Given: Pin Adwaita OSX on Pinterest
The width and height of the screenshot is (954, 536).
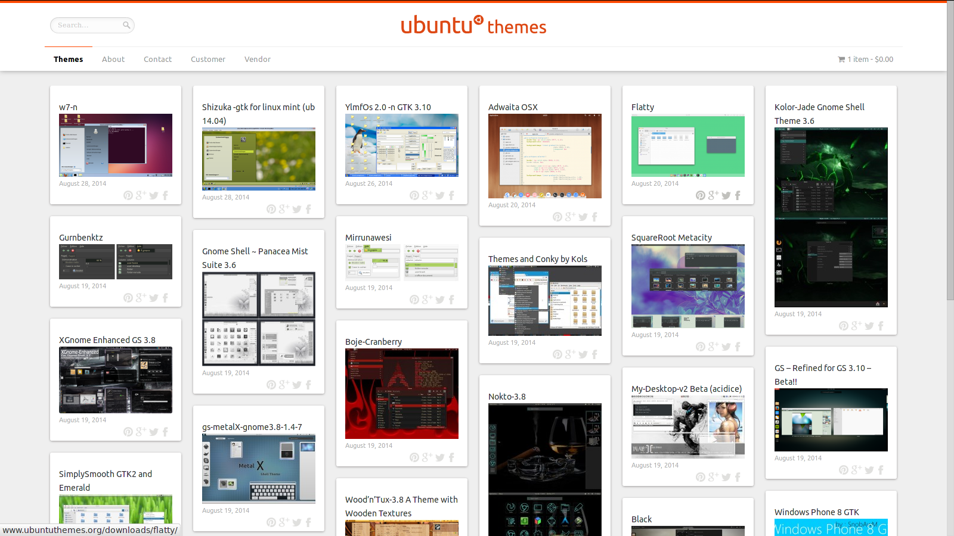Looking at the screenshot, I should 557,217.
